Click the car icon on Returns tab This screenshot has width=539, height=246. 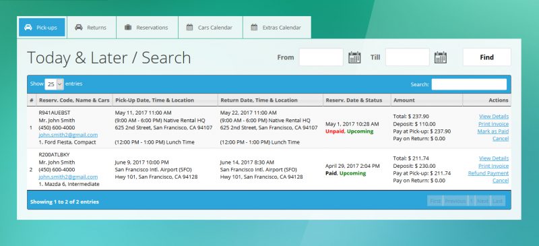79,27
